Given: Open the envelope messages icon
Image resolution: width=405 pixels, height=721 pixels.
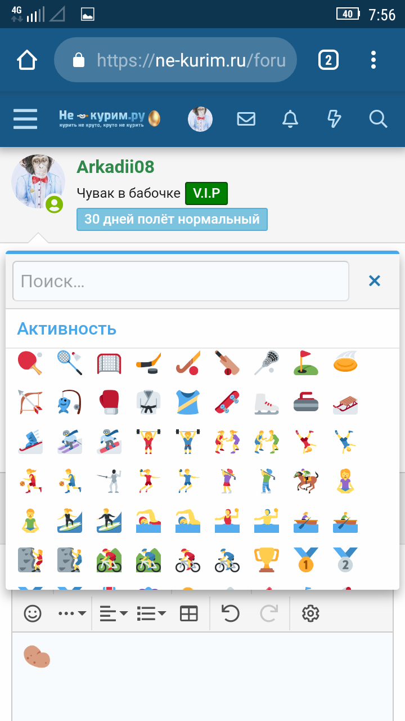Looking at the screenshot, I should coord(246,119).
